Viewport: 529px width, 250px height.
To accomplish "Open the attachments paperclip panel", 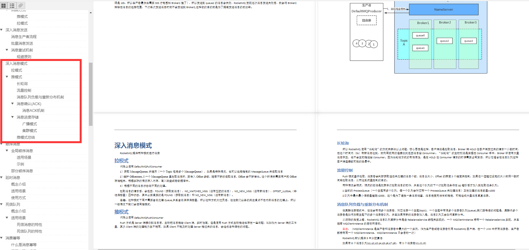I will point(21,5).
